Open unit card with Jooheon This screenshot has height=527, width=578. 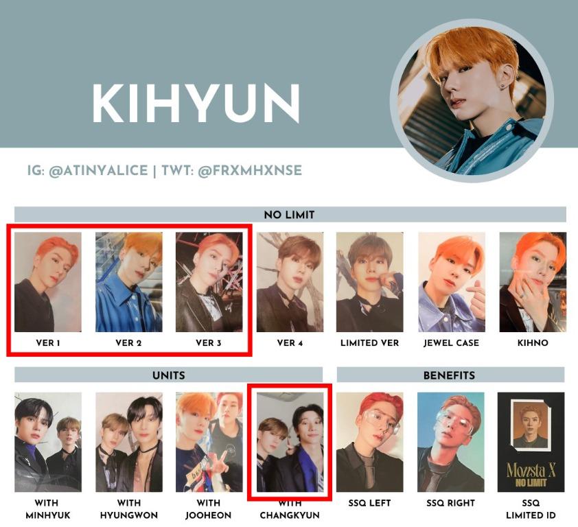209,442
